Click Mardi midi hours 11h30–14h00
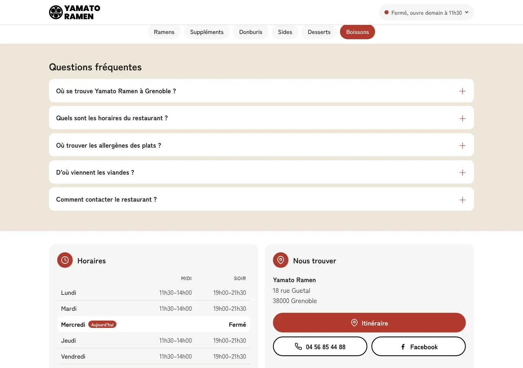 [x=176, y=309]
